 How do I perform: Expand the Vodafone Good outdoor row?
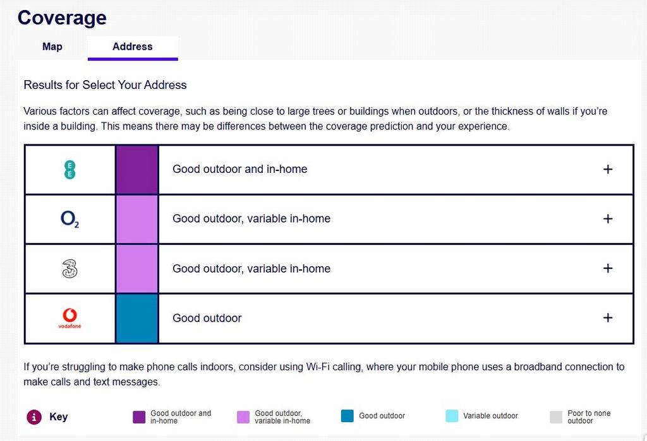[607, 318]
